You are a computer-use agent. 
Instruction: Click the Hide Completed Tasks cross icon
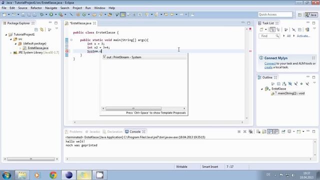[x=293, y=30]
